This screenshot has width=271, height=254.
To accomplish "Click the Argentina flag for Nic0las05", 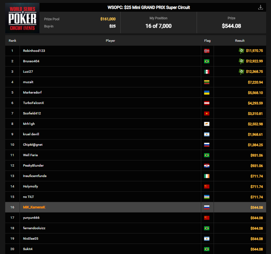I will (207, 239).
